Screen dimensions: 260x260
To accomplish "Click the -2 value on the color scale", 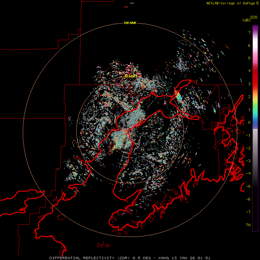I will click(x=248, y=148).
